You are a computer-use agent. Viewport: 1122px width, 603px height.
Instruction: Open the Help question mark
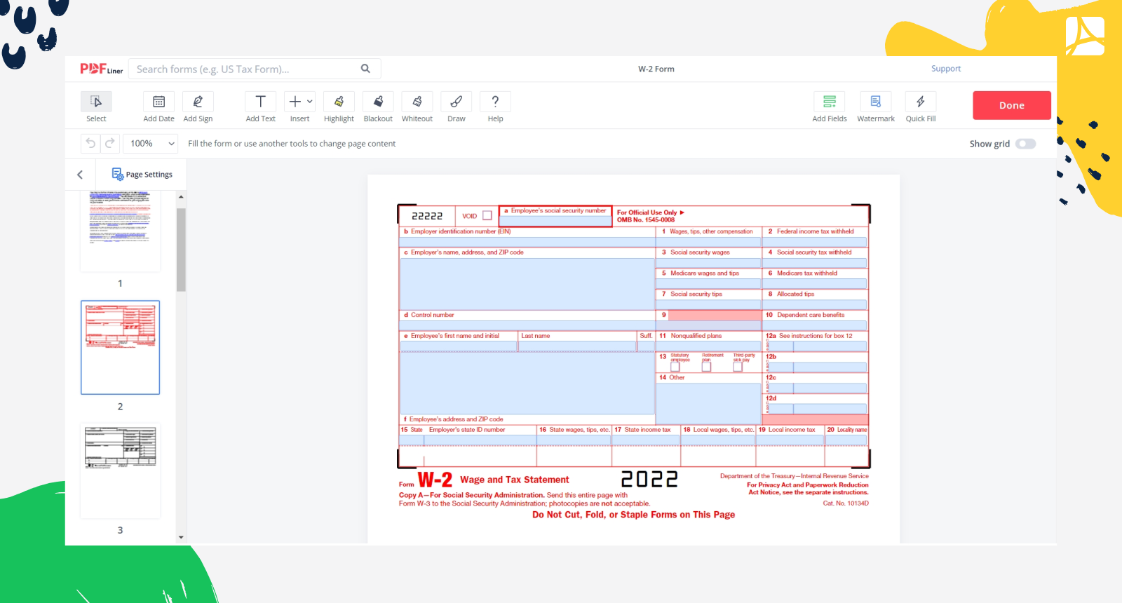coord(495,102)
